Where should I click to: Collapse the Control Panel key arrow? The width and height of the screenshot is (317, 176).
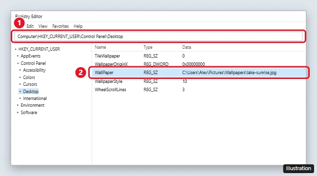18,63
